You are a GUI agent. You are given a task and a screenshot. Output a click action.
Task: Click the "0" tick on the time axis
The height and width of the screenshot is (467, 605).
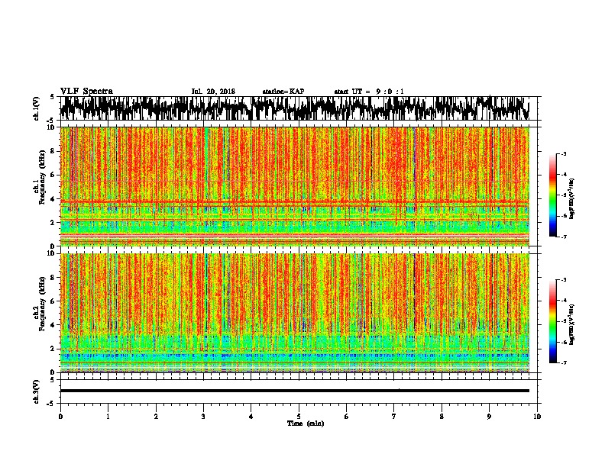(60, 417)
